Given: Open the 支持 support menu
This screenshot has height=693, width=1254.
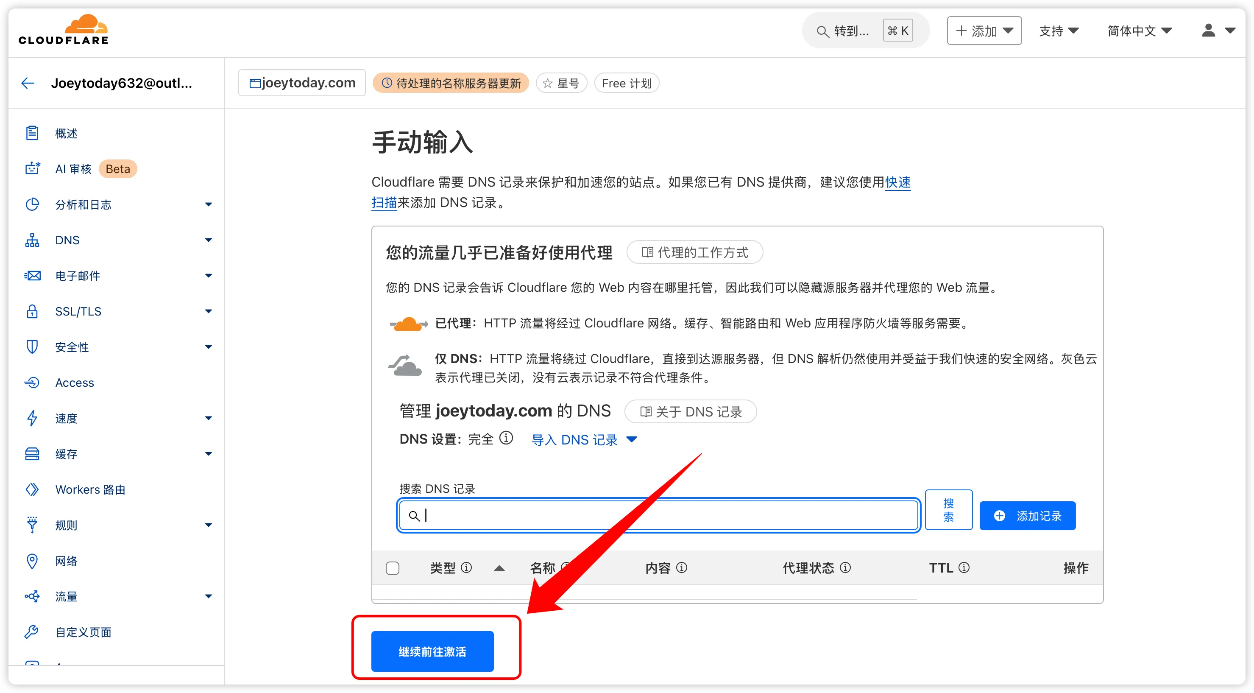Looking at the screenshot, I should coord(1058,31).
